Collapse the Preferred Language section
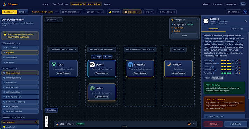The width and height of the screenshot is (249, 129). pyautogui.click(x=24, y=118)
